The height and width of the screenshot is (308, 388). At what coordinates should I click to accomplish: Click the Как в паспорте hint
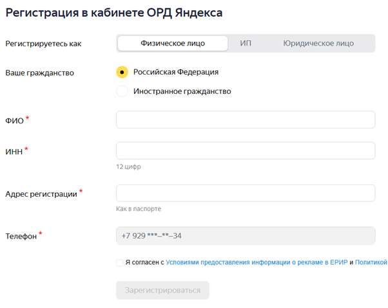[139, 209]
